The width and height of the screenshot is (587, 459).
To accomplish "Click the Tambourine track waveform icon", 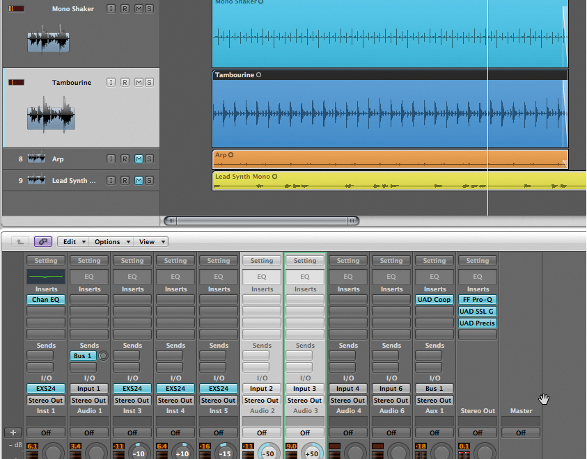I will pyautogui.click(x=51, y=114).
